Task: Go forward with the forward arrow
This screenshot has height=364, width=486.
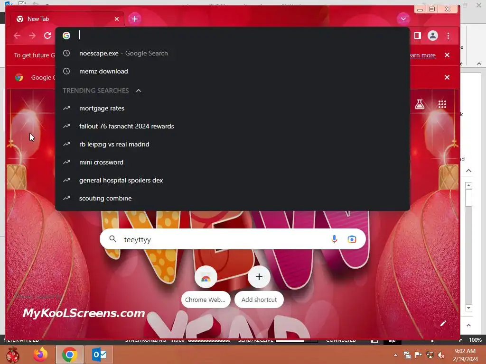Action: [x=32, y=36]
